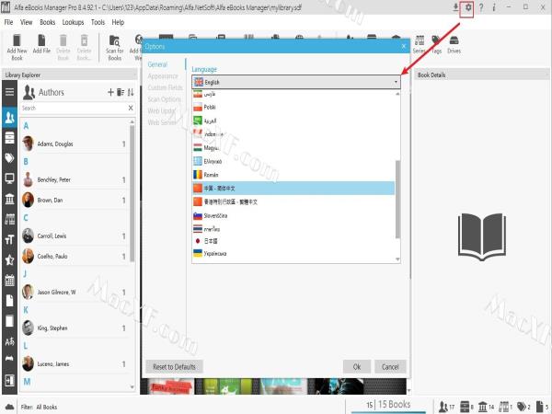Click the download arrow icon in title bar
Screen dimensions: 552x414
tap(454, 8)
